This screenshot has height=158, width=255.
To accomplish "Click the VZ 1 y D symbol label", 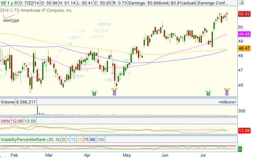I will (9, 3).
